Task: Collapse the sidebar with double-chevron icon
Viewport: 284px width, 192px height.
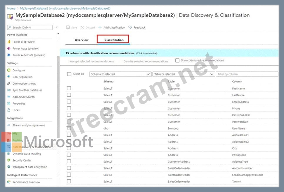Action: point(57,27)
